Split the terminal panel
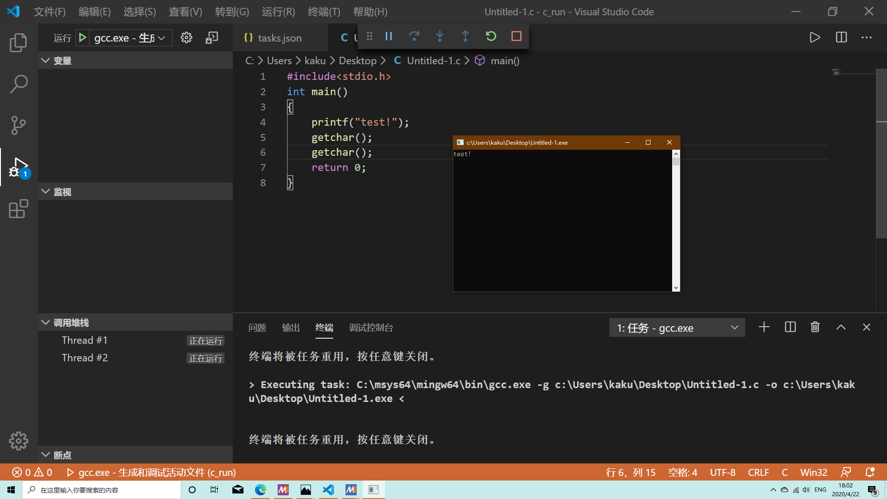This screenshot has height=499, width=887. tap(790, 327)
